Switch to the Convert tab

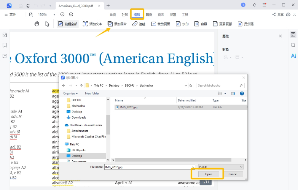(149, 14)
